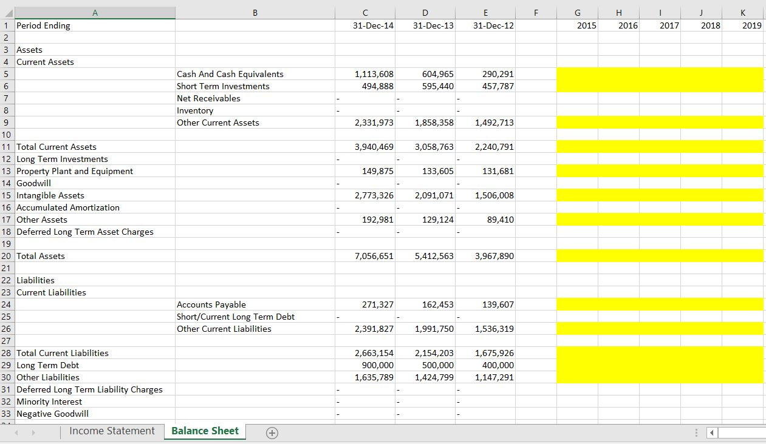Click the 'Minority Interest' label

(x=49, y=402)
